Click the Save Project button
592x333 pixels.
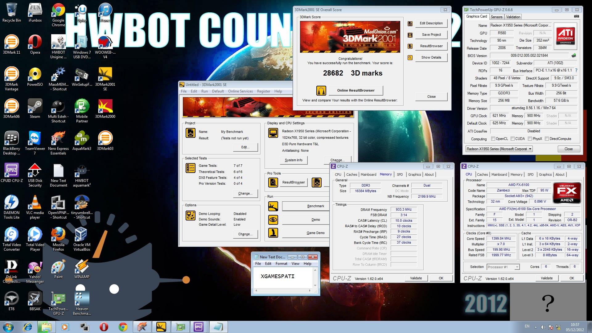[431, 35]
